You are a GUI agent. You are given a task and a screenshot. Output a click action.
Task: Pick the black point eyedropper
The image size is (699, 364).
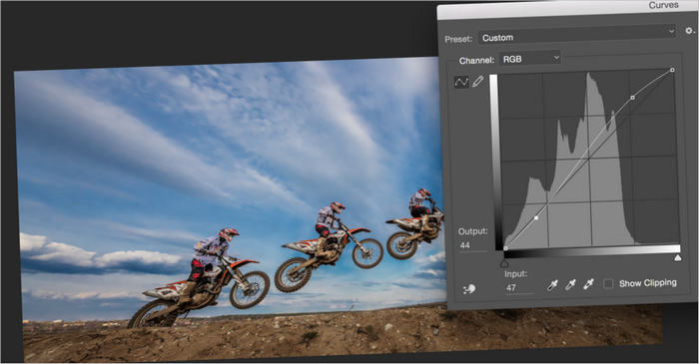pos(553,285)
